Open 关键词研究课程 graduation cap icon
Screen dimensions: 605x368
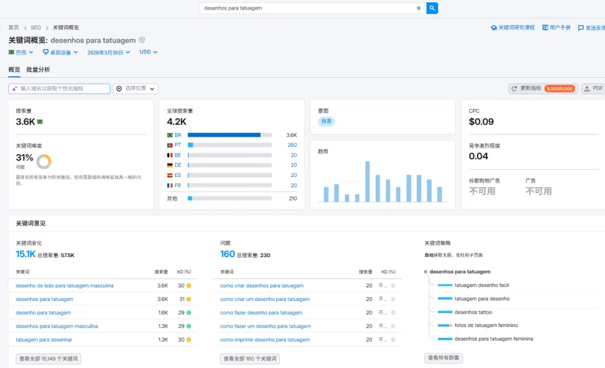494,28
